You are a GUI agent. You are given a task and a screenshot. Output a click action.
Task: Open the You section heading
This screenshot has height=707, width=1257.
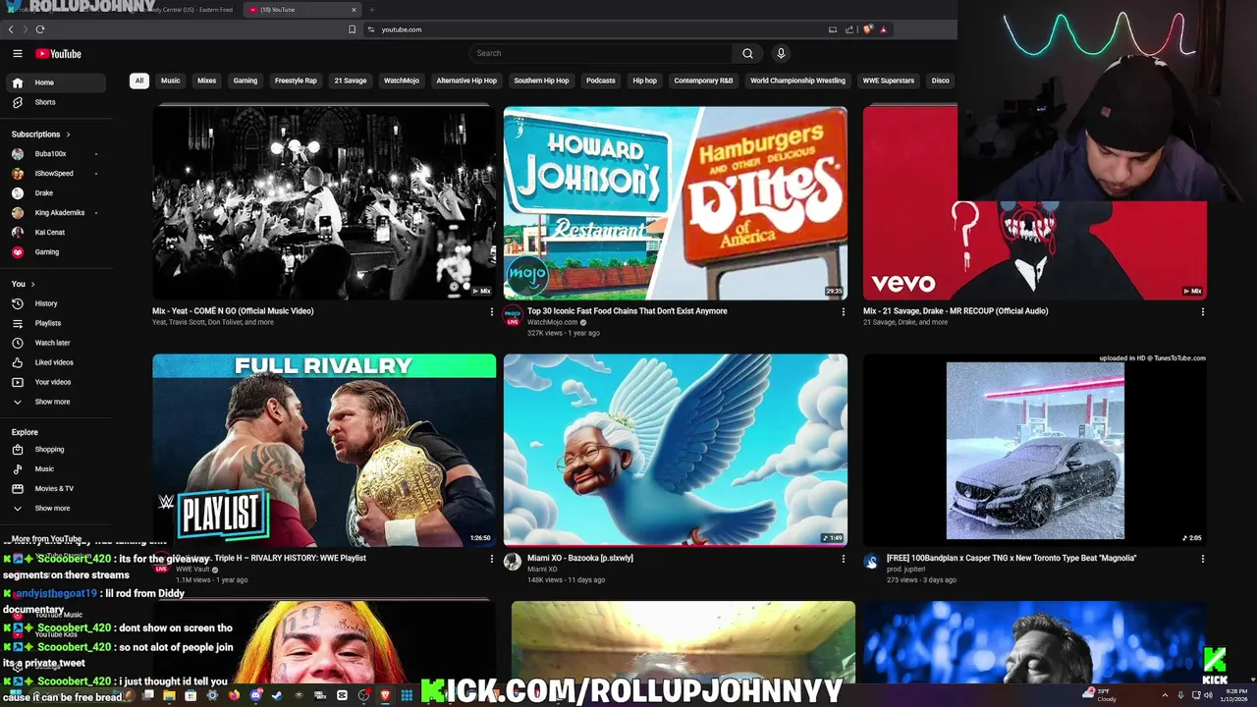[23, 284]
